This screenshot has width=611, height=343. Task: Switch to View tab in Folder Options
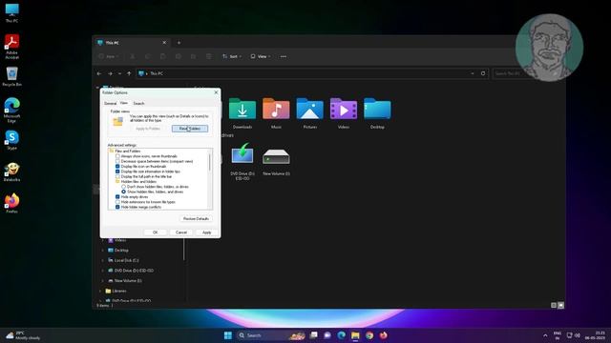pyautogui.click(x=123, y=103)
